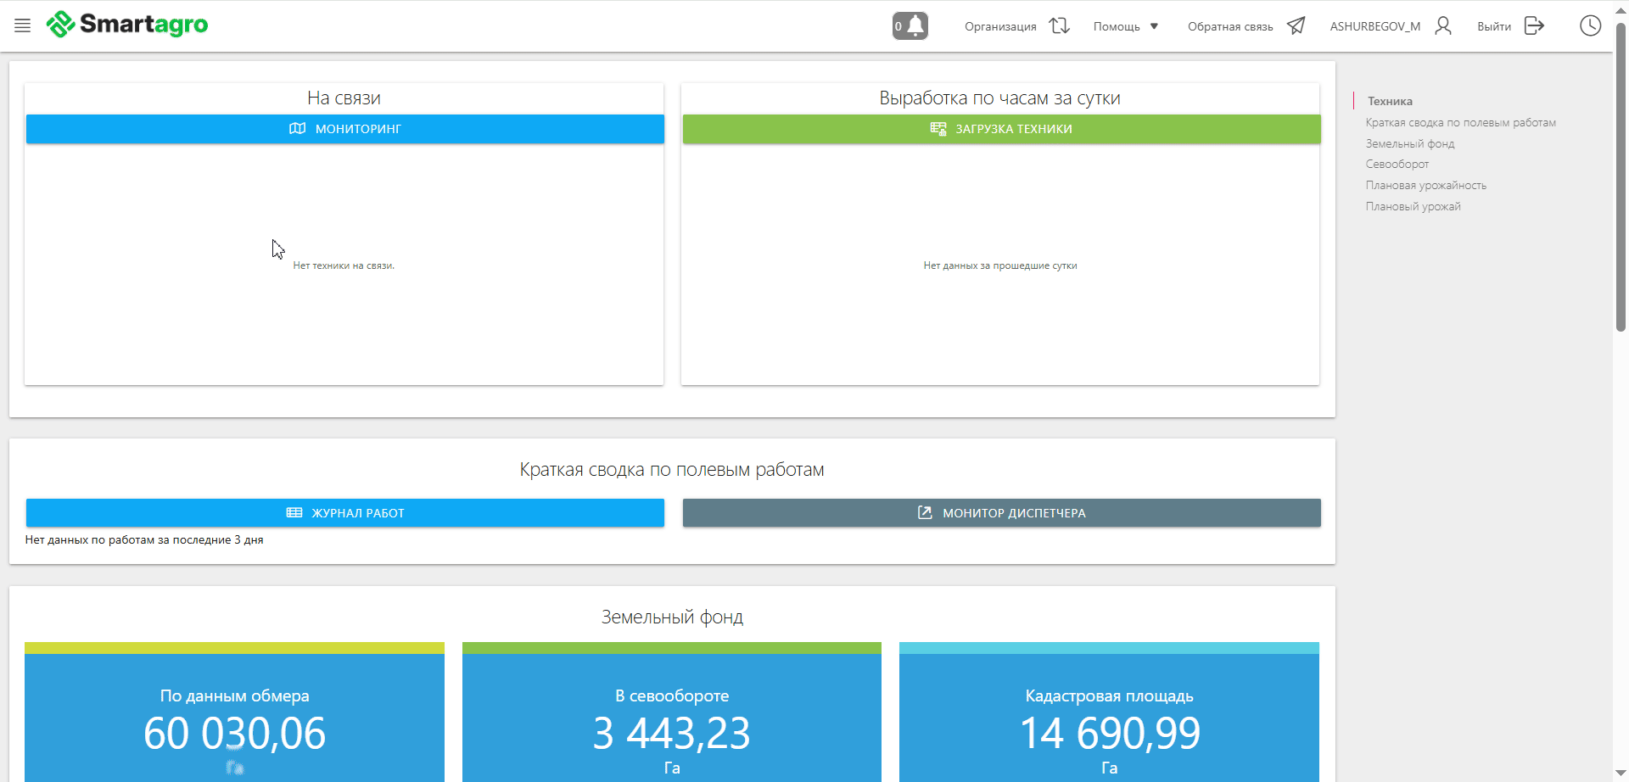Open the hamburger navigation menu

coord(23,25)
